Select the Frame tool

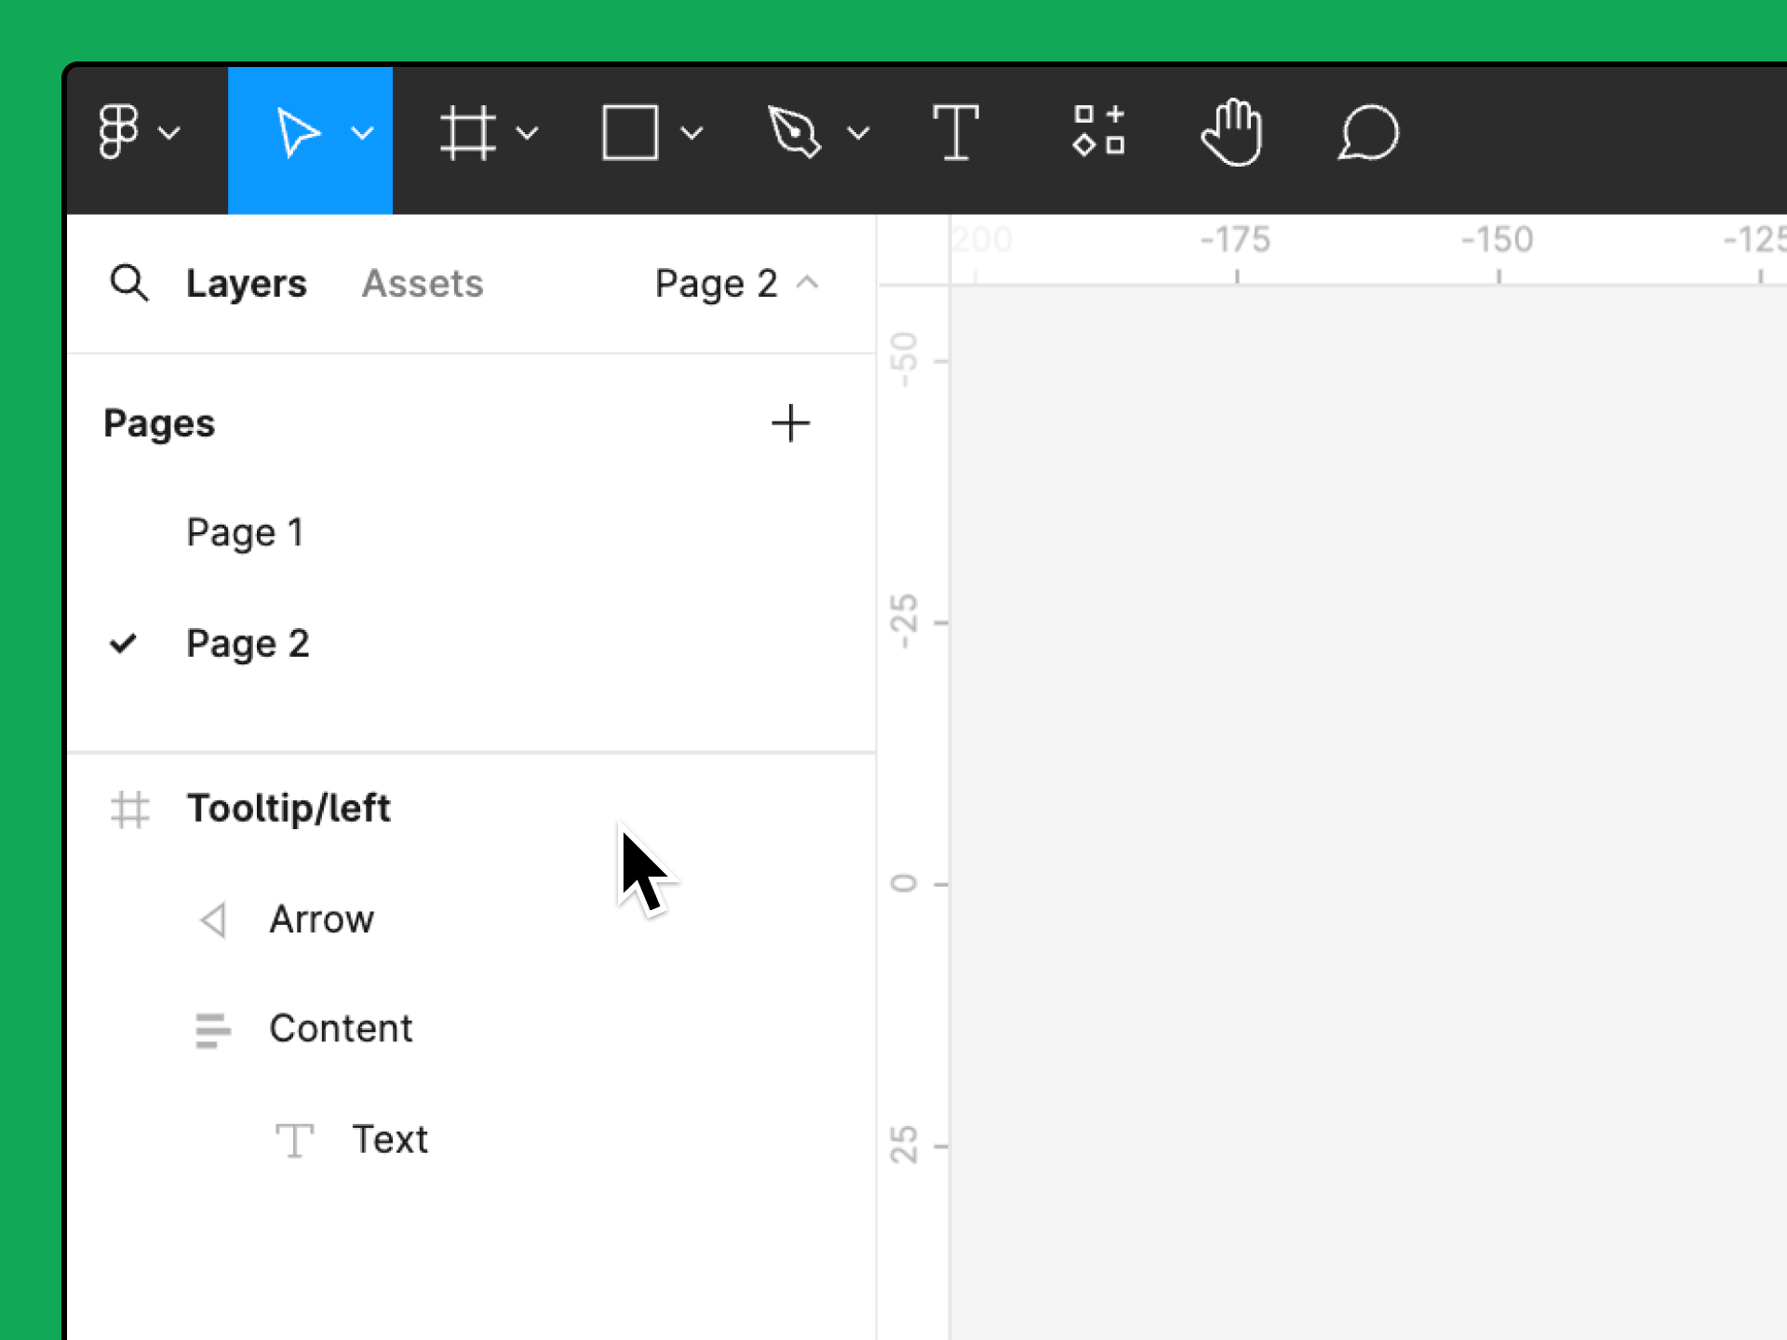click(467, 133)
